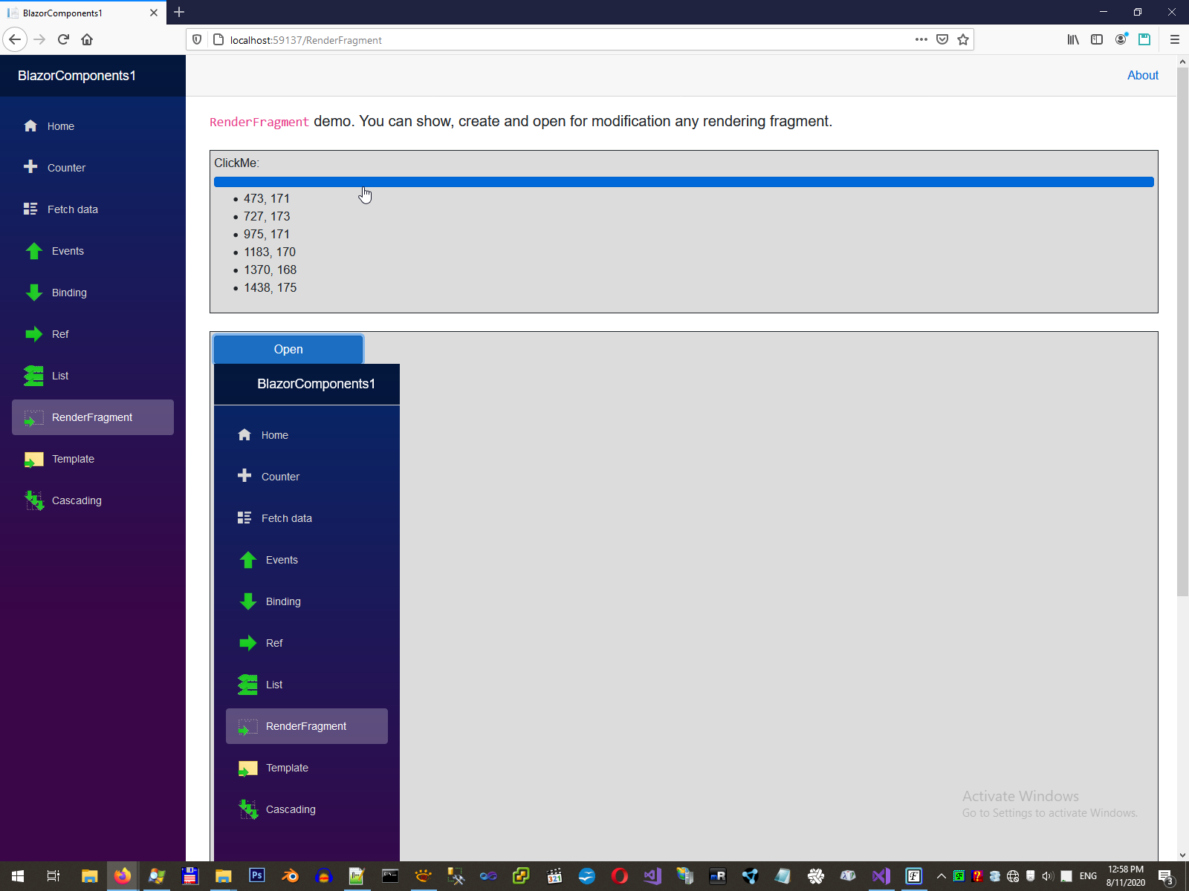Open Blender from the taskbar
1189x891 pixels.
pos(290,876)
